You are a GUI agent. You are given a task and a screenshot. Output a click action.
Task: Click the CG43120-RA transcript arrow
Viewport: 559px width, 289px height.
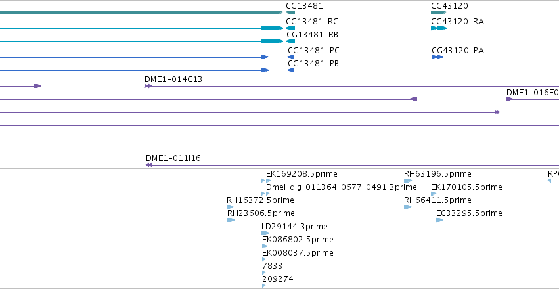click(439, 28)
